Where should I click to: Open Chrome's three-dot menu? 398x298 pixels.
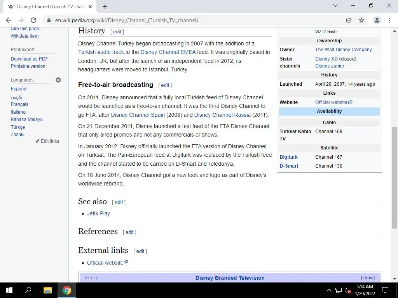[x=389, y=20]
